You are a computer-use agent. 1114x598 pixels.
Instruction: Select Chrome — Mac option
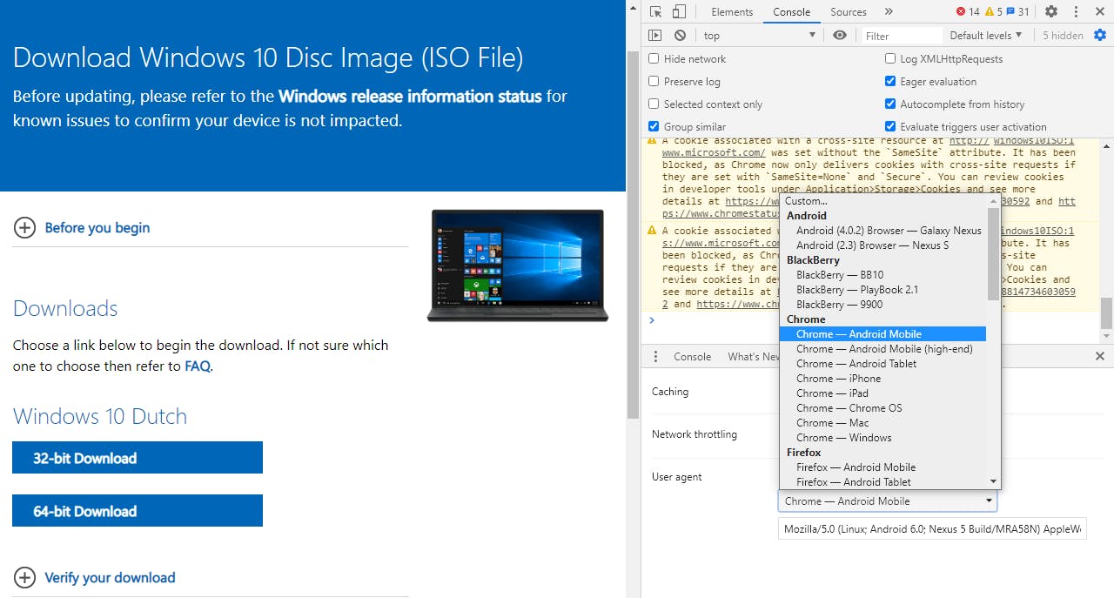882,423
